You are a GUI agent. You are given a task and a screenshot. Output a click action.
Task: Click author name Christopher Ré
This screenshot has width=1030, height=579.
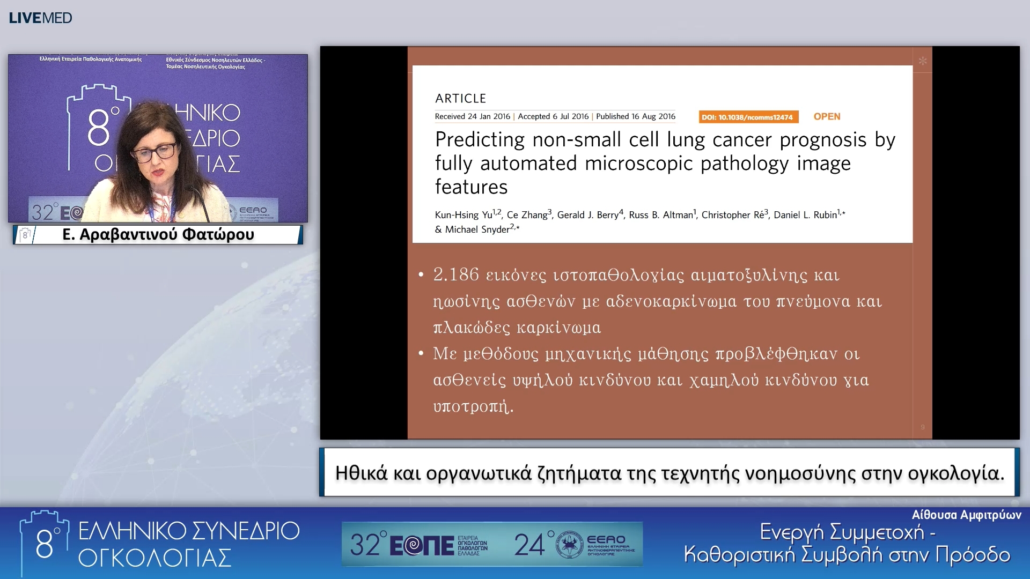point(733,215)
